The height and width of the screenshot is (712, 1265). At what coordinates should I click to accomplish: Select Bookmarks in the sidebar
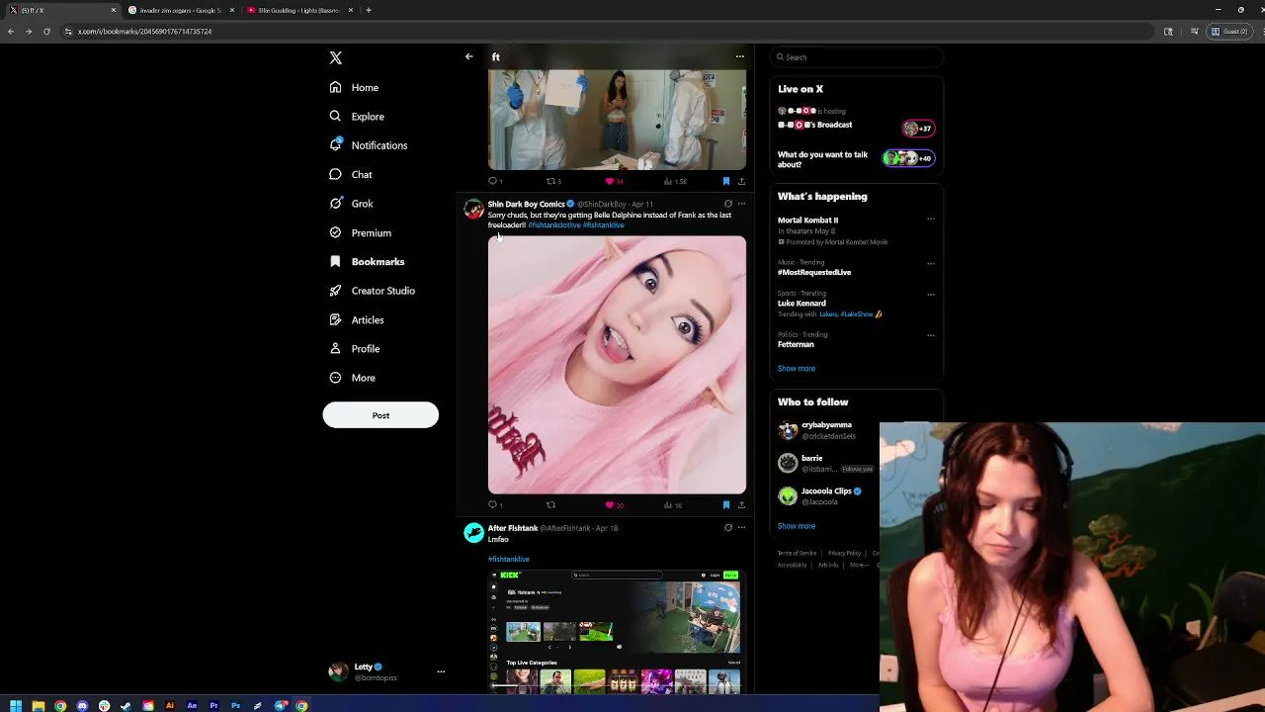click(367, 261)
